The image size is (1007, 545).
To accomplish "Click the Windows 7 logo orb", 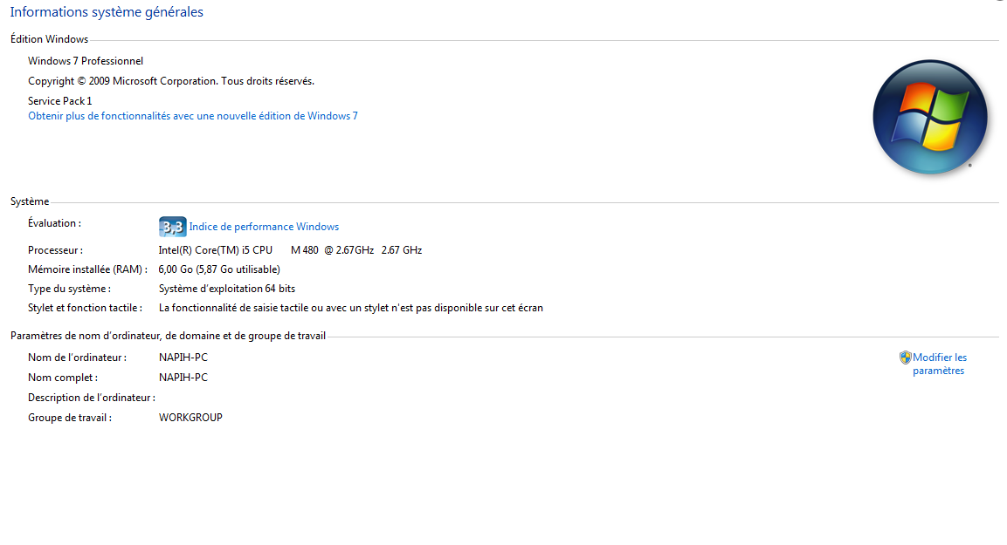I will 930,117.
